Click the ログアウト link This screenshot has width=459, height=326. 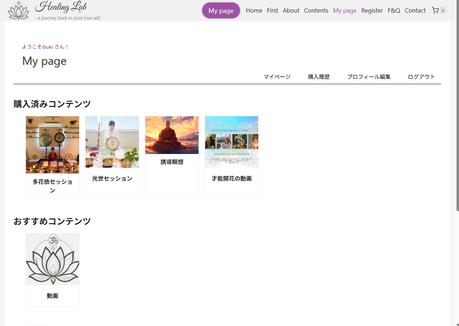click(x=422, y=77)
